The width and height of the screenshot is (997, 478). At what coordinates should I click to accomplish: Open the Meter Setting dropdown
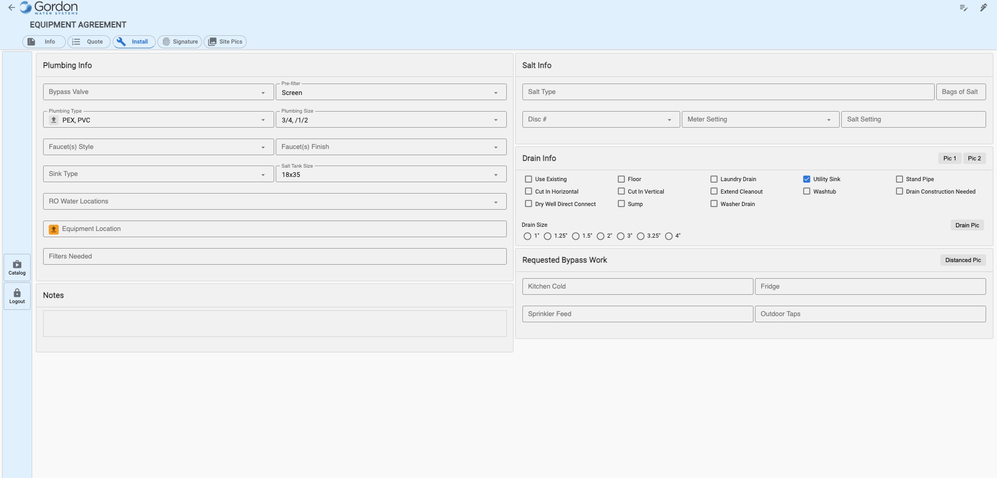(x=760, y=120)
